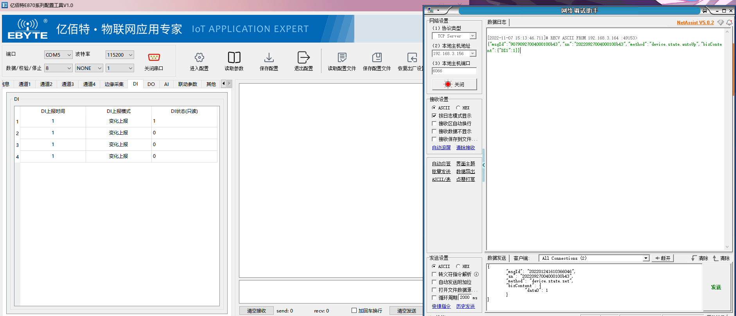The height and width of the screenshot is (316, 736).
Task: Enable the receive area auto line wrap checkbox
Action: pyautogui.click(x=434, y=123)
